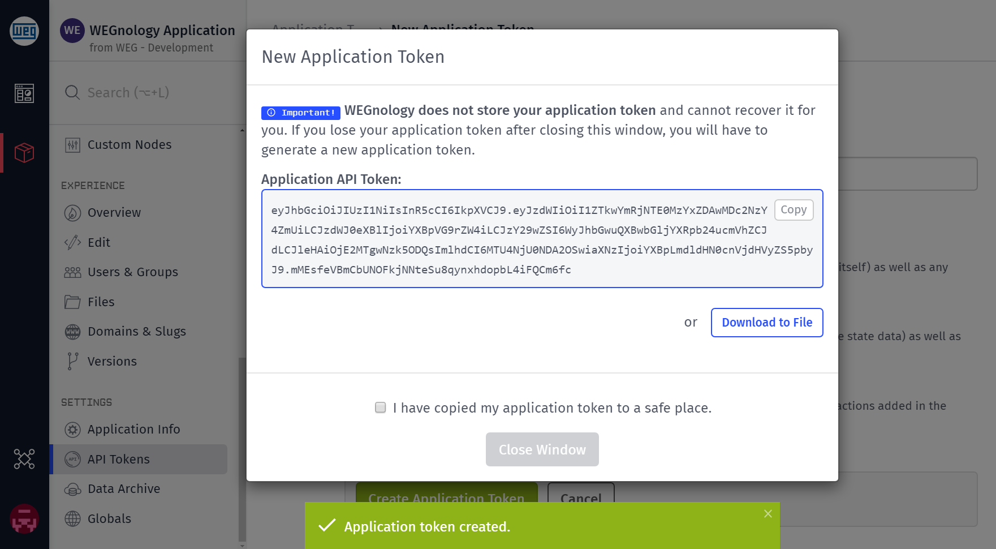Viewport: 996px width, 549px height.
Task: Click the API Tokens icon
Action: point(72,459)
